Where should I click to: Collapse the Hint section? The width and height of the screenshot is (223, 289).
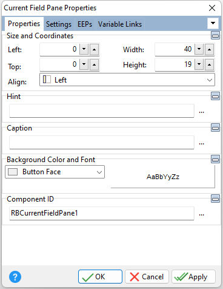[x=215, y=96]
